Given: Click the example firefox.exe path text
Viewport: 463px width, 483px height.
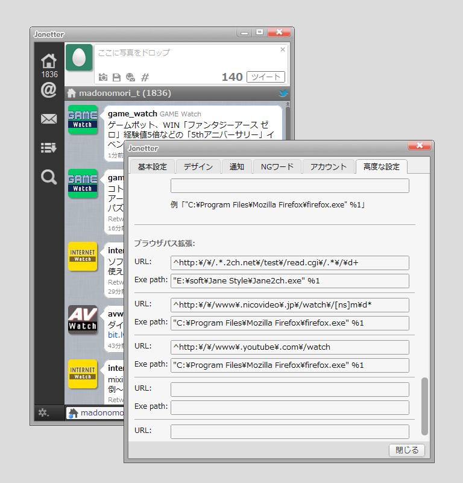Looking at the screenshot, I should 268,205.
